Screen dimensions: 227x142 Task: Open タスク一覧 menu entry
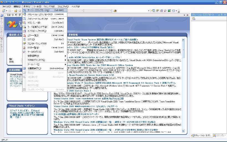45,47
